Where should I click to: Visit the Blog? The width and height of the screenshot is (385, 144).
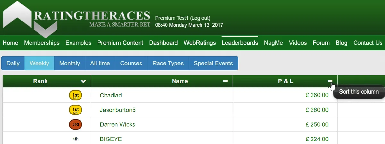click(x=341, y=43)
